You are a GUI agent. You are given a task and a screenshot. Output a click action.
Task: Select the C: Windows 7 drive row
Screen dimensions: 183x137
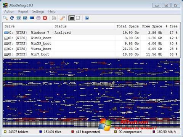tap(91, 33)
